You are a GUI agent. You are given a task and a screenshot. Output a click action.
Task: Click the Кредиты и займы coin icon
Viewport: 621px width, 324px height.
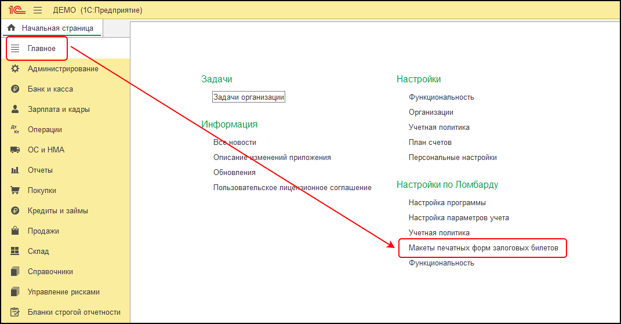[15, 211]
